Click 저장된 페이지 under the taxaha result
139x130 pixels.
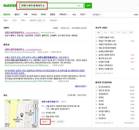pyautogui.click(x=56, y=52)
